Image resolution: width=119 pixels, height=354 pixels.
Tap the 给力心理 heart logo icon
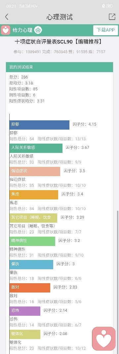[6, 30]
